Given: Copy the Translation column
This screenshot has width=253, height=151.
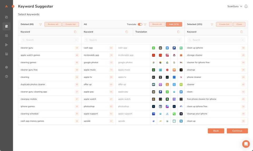Looking at the screenshot, I should 178,32.
